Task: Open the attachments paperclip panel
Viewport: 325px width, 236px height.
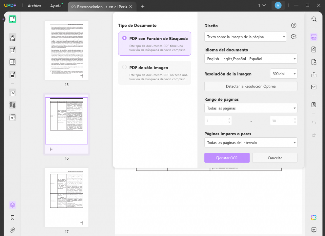Action: (x=12, y=230)
